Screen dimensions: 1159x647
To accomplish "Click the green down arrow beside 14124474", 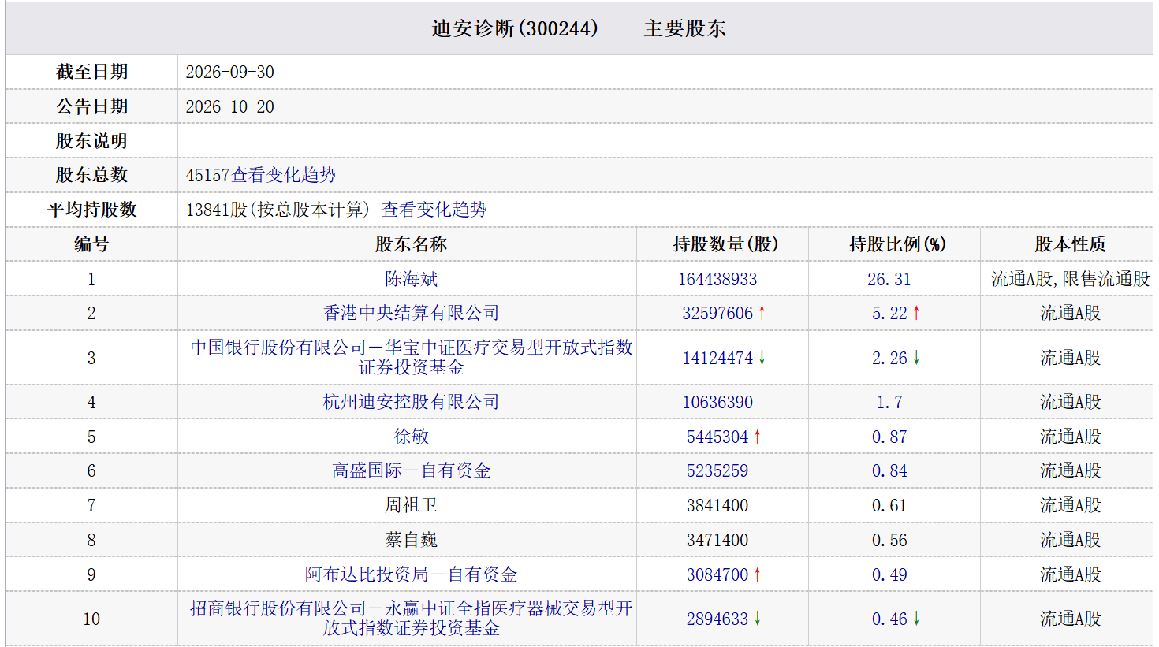I will (x=762, y=358).
